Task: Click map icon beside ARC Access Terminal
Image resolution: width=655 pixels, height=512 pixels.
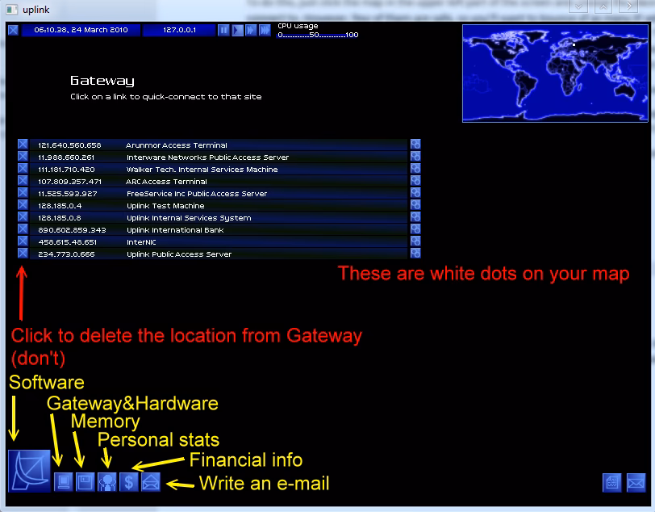Action: (415, 181)
